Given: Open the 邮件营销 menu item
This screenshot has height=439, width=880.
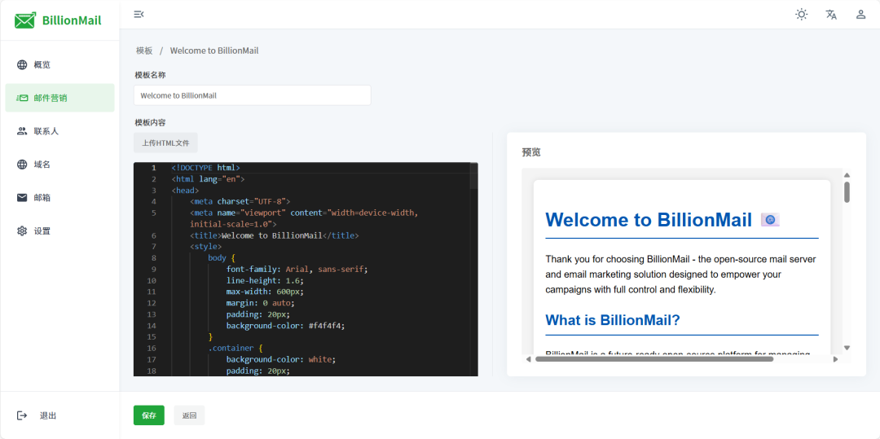Looking at the screenshot, I should coord(59,98).
